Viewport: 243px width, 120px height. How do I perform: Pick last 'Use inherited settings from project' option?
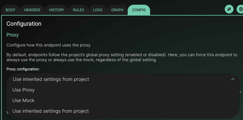[x=123, y=111]
